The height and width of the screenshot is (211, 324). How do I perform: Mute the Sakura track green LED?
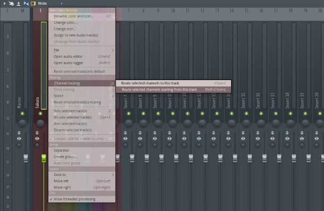click(40, 113)
